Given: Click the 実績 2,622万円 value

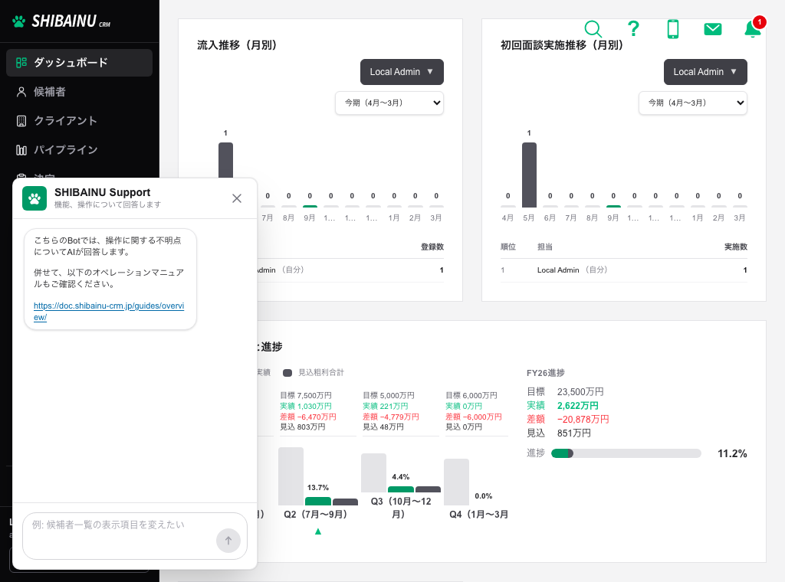Looking at the screenshot, I should point(578,406).
